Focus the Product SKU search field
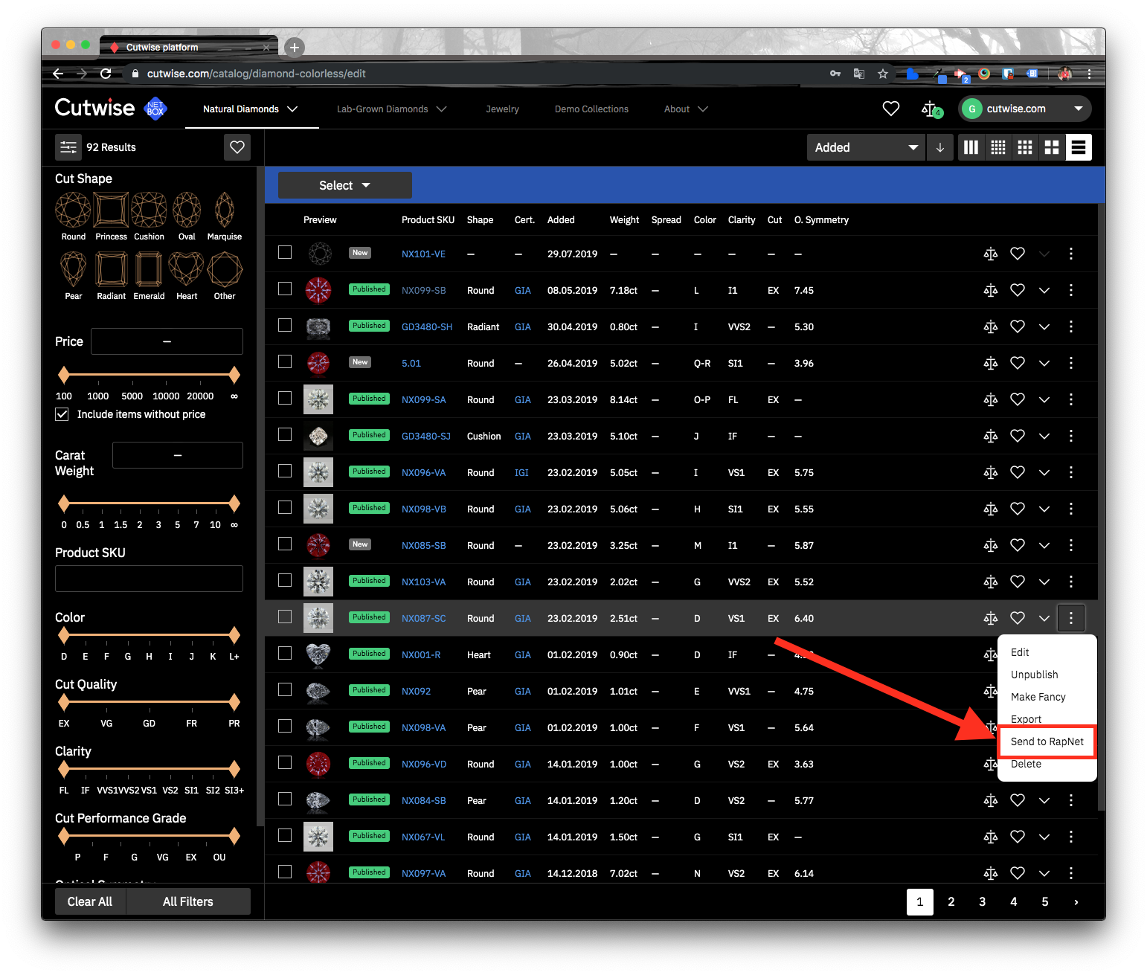The height and width of the screenshot is (975, 1147). [149, 579]
